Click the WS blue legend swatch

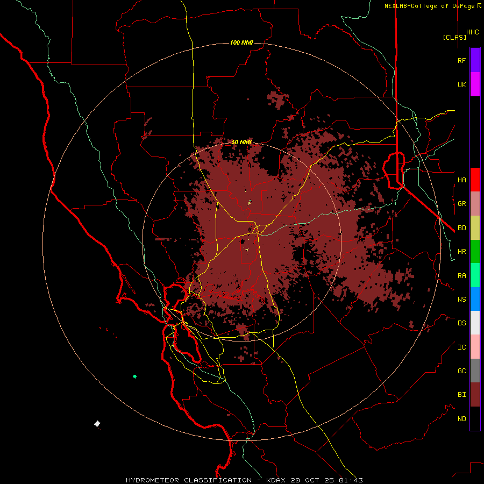tap(475, 299)
